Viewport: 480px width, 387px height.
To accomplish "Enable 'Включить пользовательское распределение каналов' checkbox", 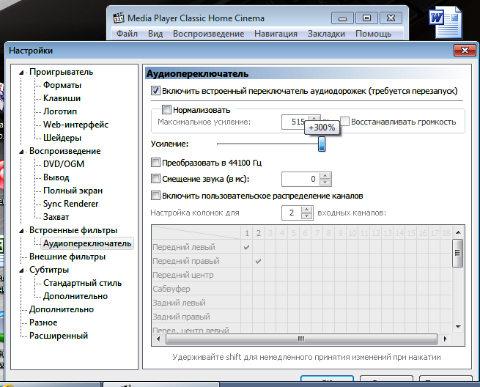I will click(x=155, y=196).
